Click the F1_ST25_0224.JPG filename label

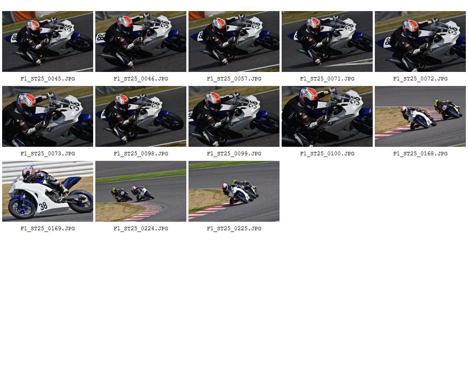coord(141,229)
